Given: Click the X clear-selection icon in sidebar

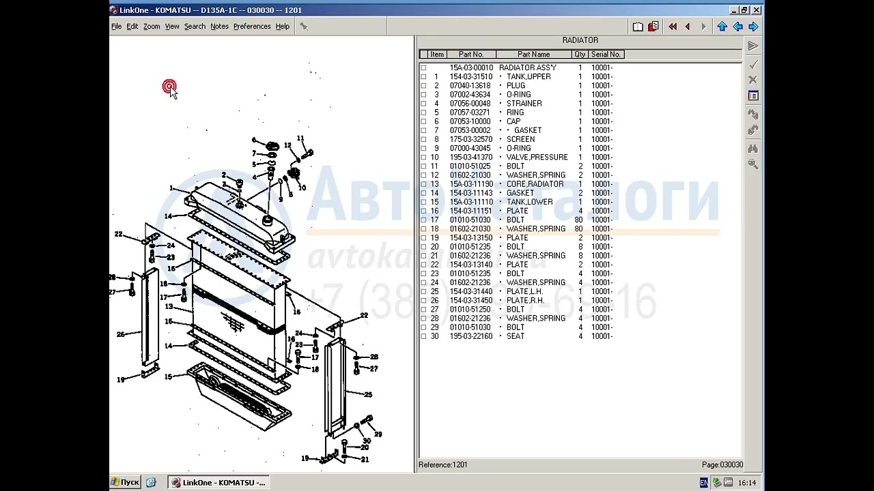Looking at the screenshot, I should point(752,80).
